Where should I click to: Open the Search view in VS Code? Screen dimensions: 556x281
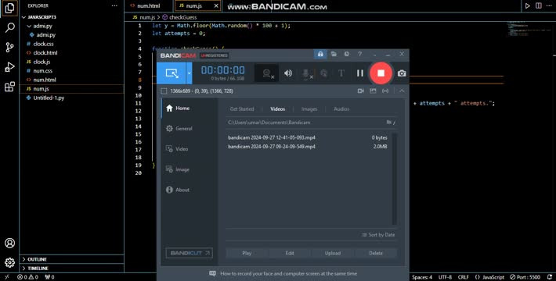coord(10,27)
